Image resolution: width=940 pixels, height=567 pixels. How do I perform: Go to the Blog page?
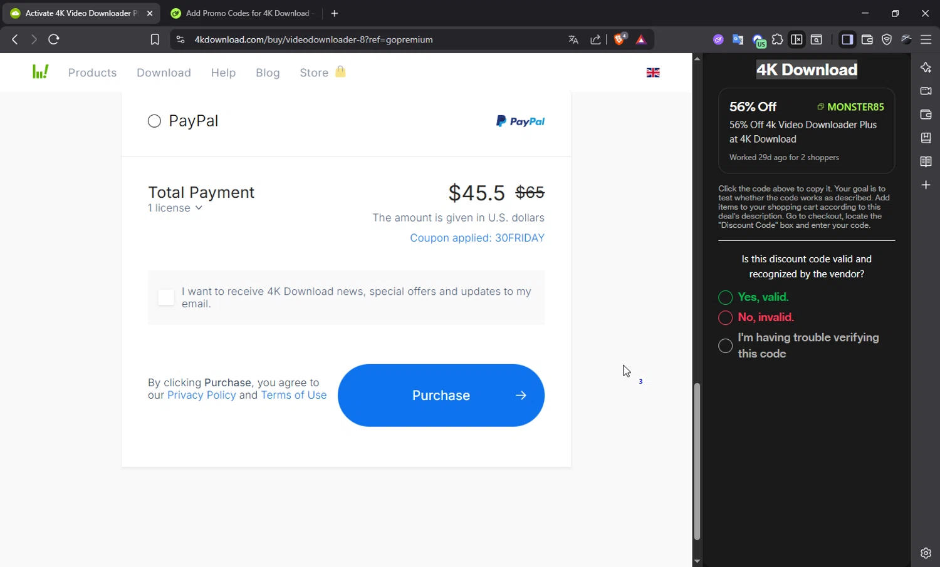[268, 73]
